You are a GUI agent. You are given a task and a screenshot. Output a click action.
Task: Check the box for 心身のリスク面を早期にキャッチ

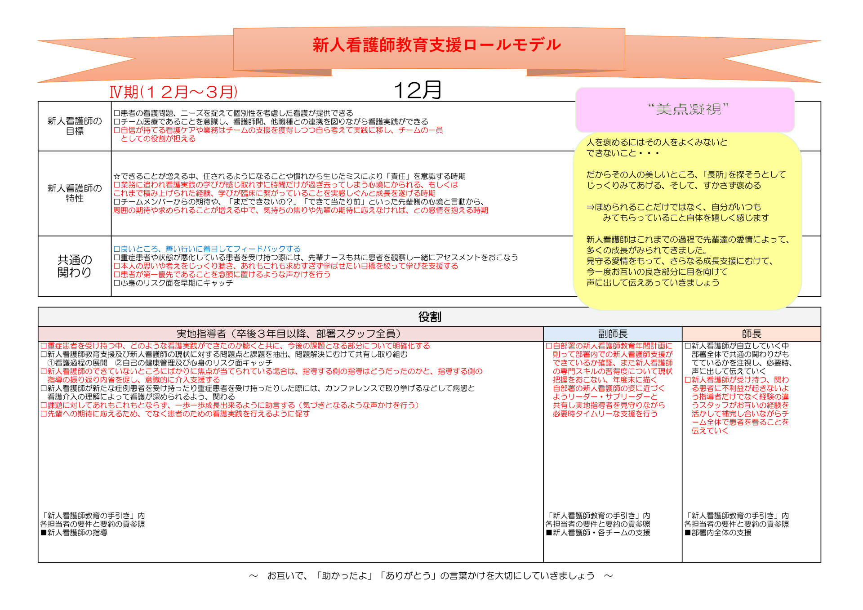click(117, 283)
